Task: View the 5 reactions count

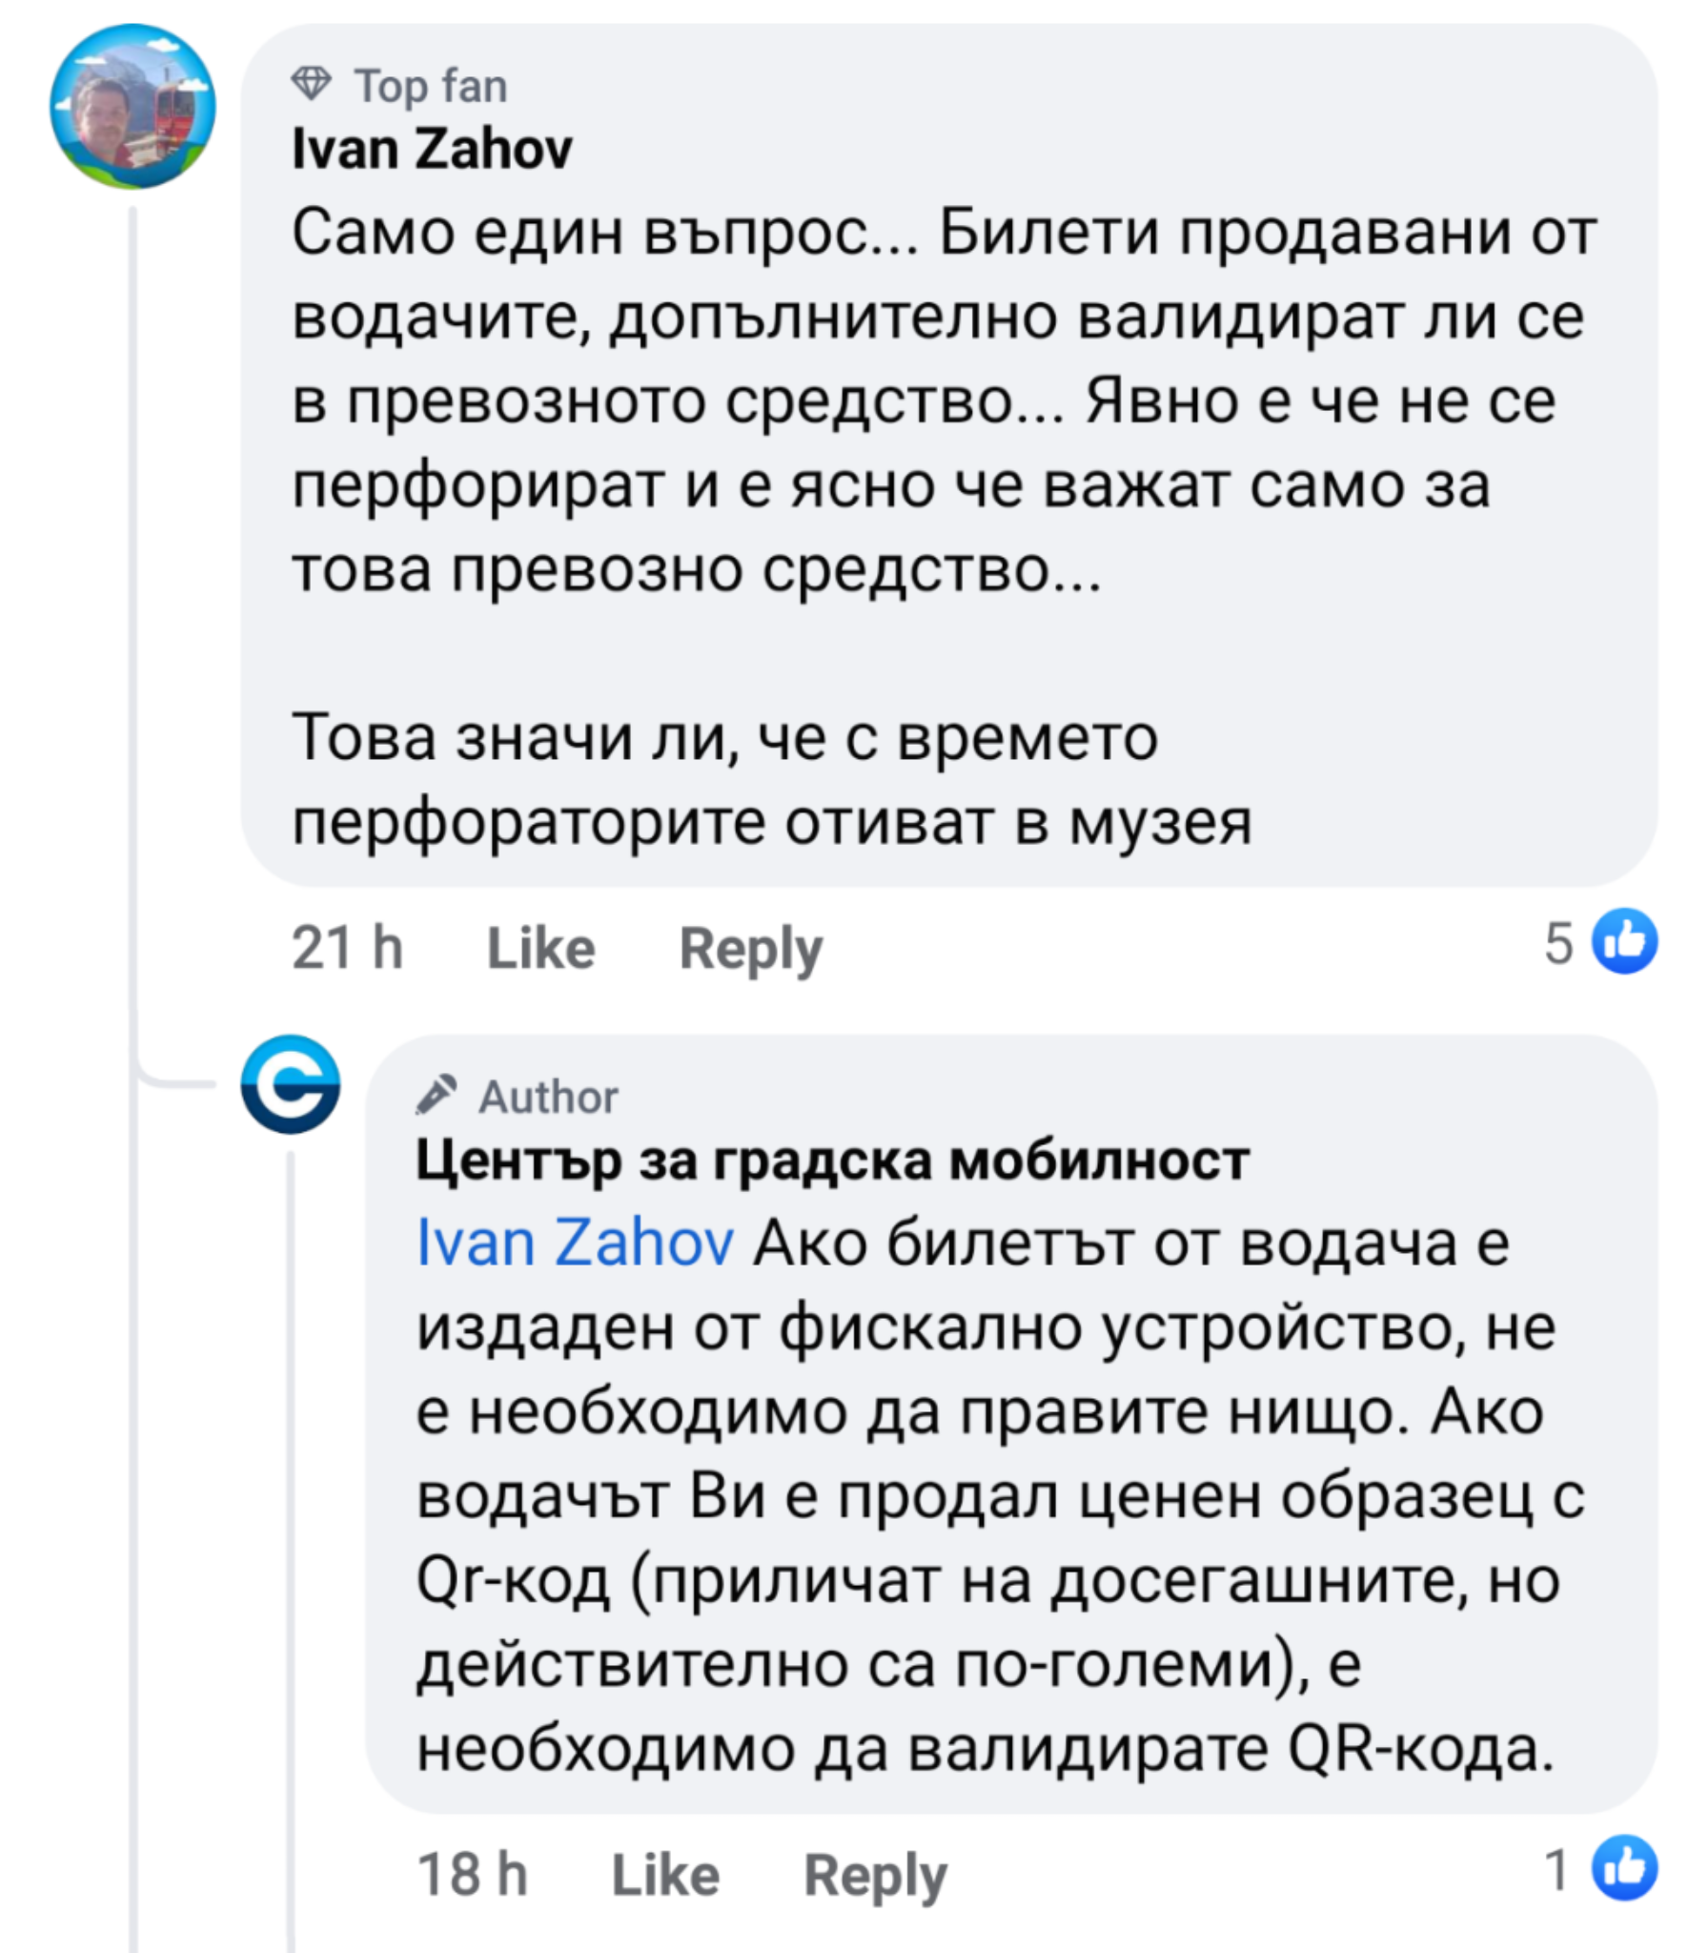Action: [x=1559, y=944]
